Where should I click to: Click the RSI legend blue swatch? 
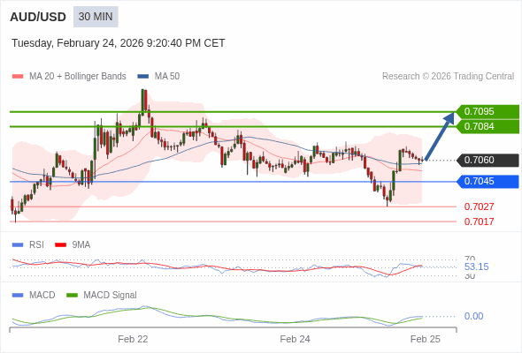(18, 245)
